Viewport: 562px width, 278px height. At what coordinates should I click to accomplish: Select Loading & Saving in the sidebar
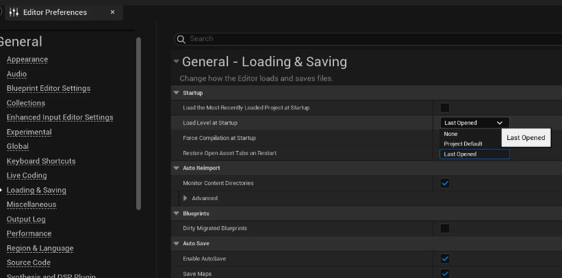[x=36, y=190]
